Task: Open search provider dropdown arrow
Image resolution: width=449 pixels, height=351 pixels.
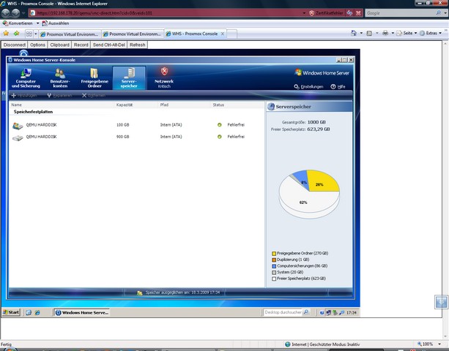Action: coord(445,13)
